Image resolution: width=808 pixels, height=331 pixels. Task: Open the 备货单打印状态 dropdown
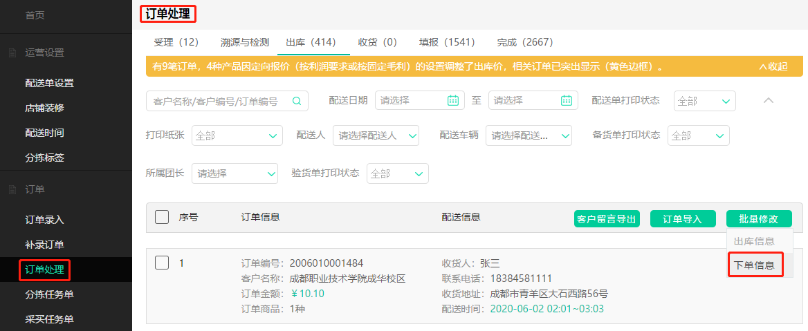[698, 135]
